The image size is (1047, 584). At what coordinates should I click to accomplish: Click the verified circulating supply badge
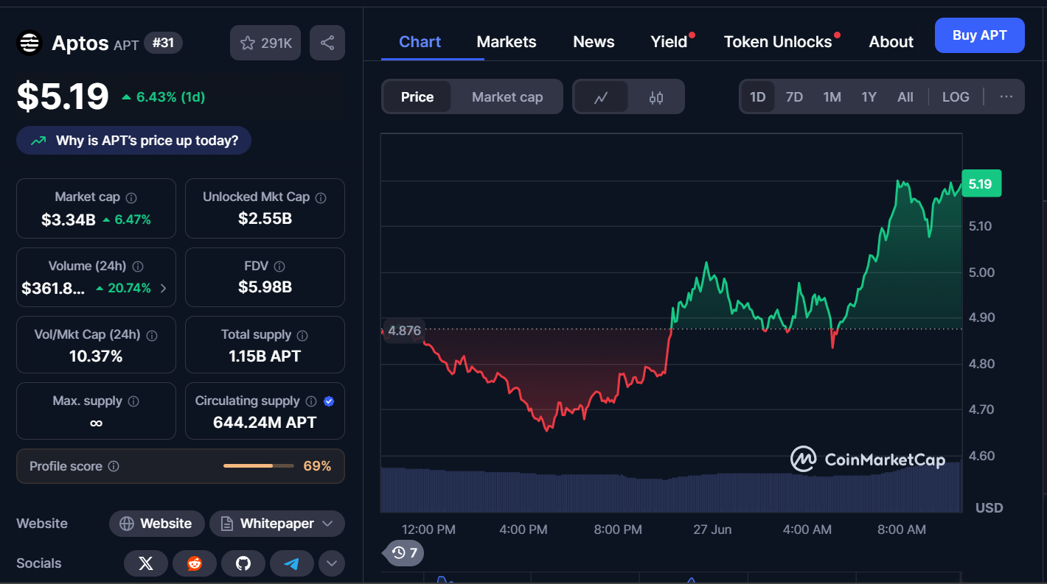pos(329,401)
